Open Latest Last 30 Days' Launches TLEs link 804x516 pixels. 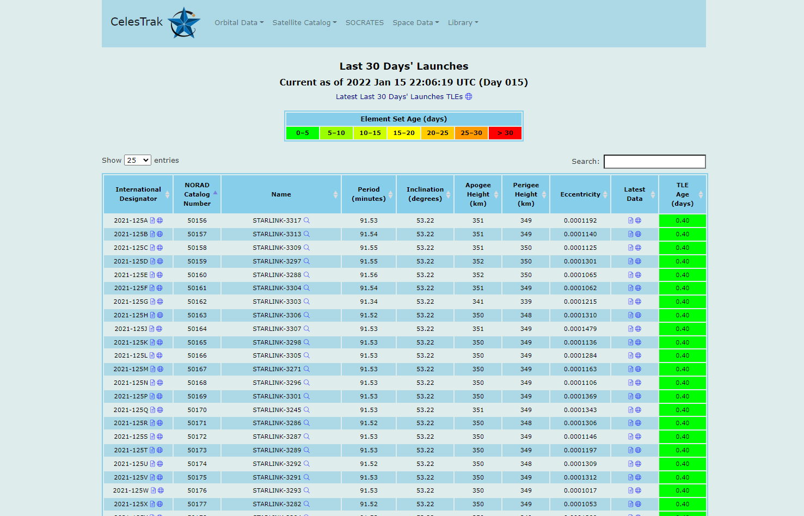click(x=399, y=96)
